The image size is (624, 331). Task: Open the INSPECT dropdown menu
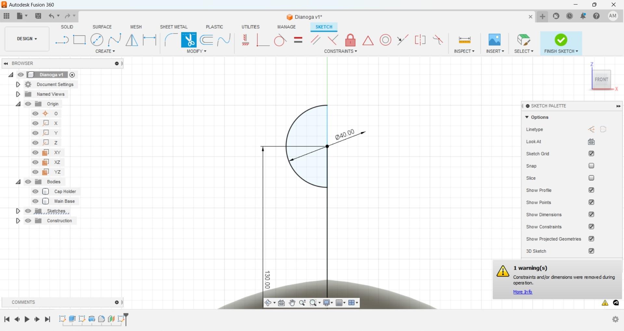click(x=464, y=51)
